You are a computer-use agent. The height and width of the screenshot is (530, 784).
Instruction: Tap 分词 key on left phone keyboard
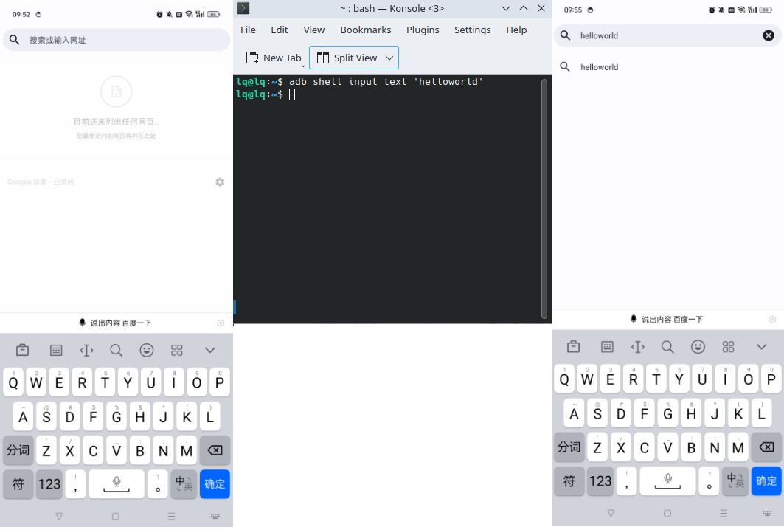pos(18,450)
